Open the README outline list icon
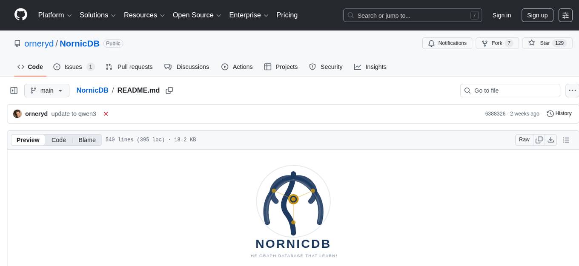This screenshot has height=266, width=579. (x=566, y=139)
